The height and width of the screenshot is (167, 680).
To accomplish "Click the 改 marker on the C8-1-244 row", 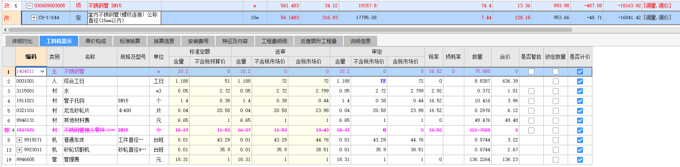I will pyautogui.click(x=7, y=18).
